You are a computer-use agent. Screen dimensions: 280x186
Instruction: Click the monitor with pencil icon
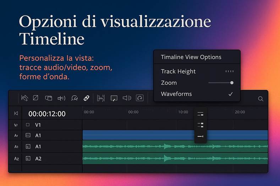tap(114, 98)
